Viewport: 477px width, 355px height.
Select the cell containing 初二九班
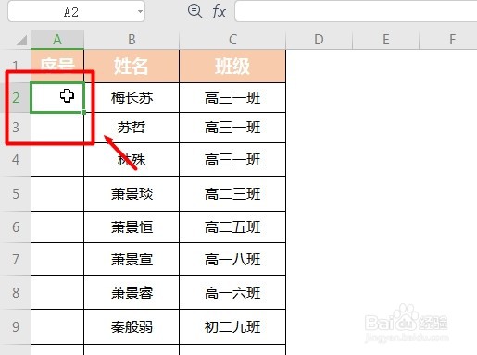(x=232, y=326)
